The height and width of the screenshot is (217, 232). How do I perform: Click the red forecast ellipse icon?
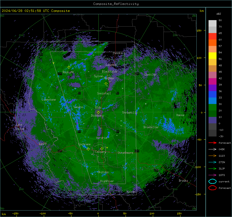coord(212,188)
